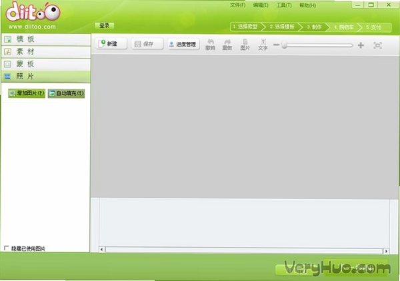Click the www.diitoo.com website text
This screenshot has height=281, width=400.
(x=32, y=27)
